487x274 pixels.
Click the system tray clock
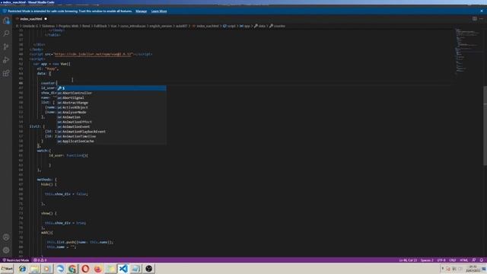[x=473, y=269]
